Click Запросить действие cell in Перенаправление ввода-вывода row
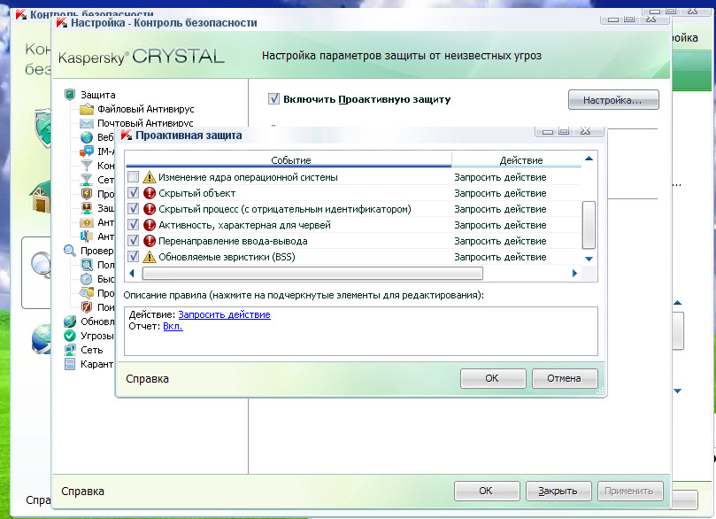The height and width of the screenshot is (519, 716). 500,241
